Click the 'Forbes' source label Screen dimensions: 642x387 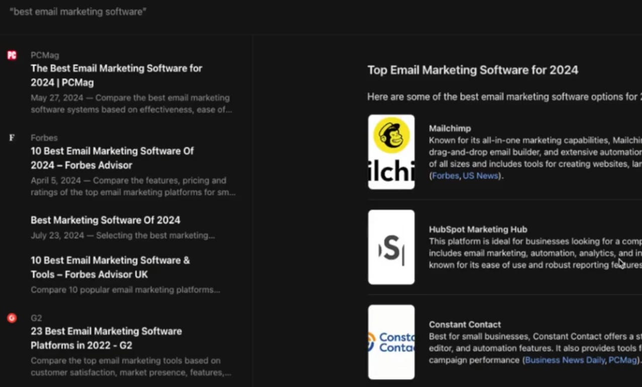coord(44,138)
